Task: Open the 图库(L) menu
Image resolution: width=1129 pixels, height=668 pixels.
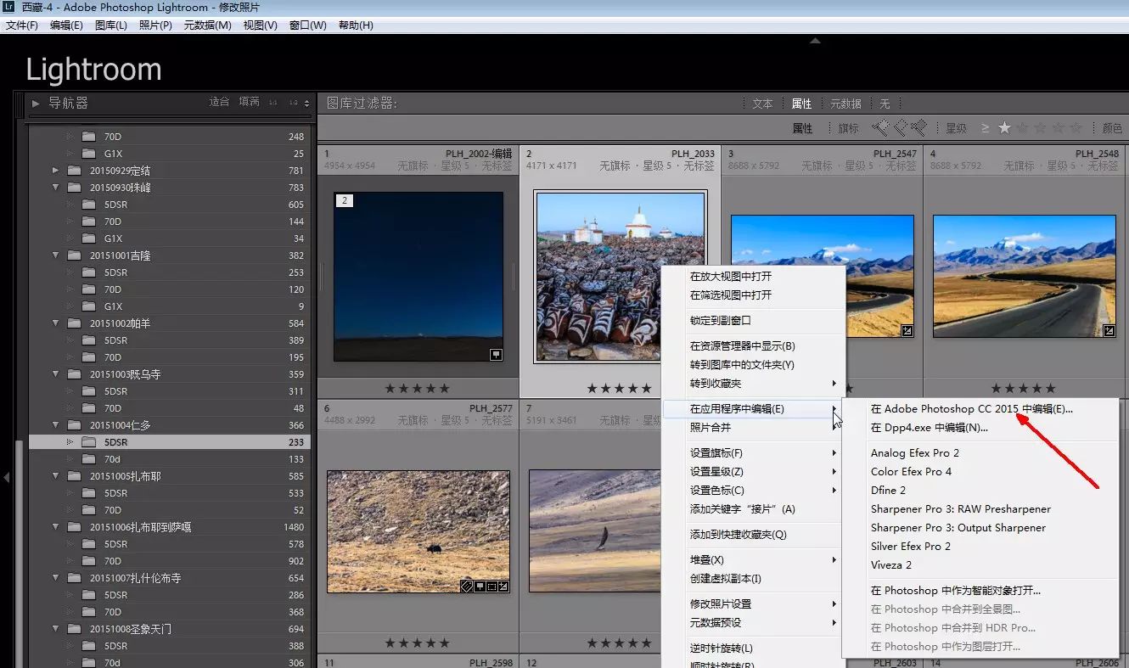Action: (110, 25)
